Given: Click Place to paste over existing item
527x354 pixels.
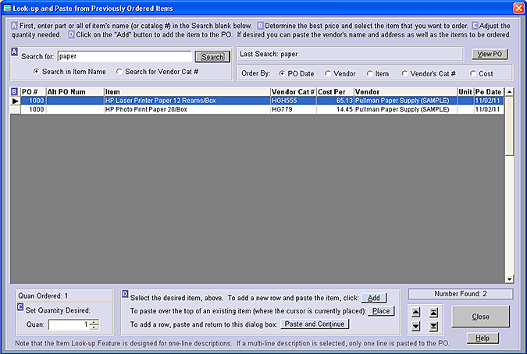Looking at the screenshot, I should coord(381,311).
